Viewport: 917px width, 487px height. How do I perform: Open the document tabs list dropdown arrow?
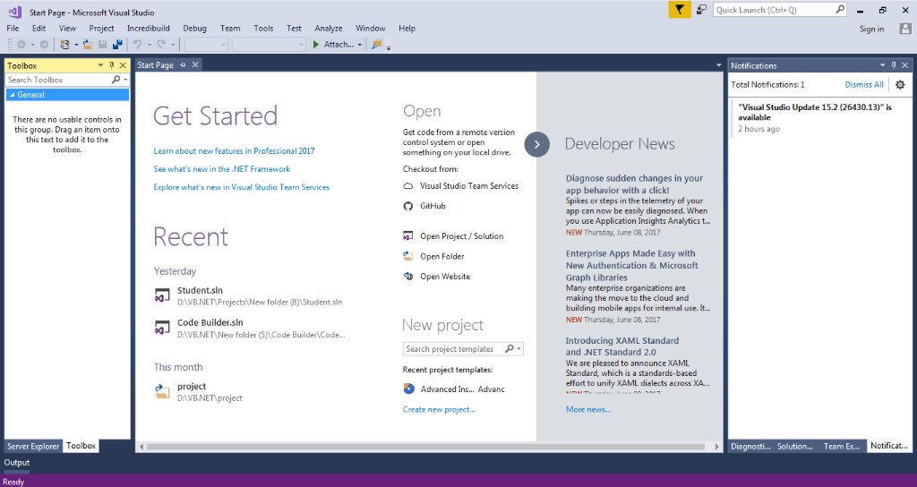(x=719, y=65)
